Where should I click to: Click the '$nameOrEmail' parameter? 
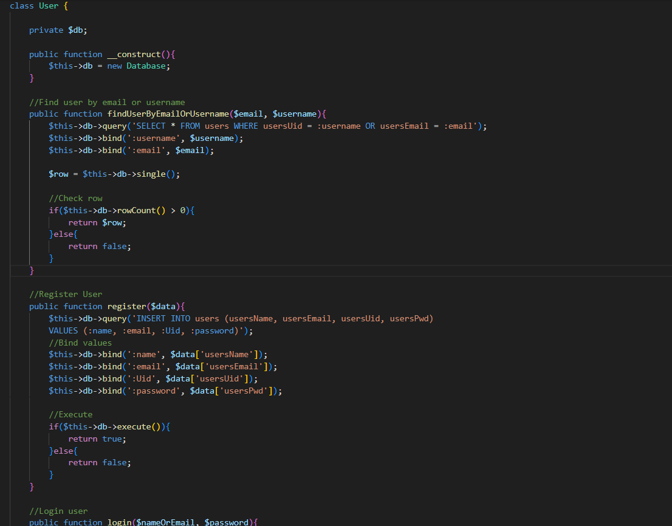(165, 522)
